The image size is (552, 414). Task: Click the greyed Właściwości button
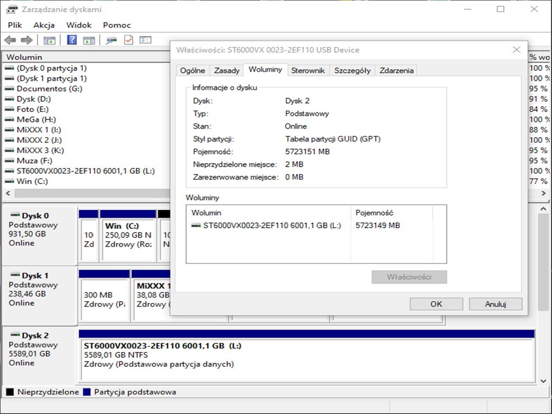pos(409,277)
